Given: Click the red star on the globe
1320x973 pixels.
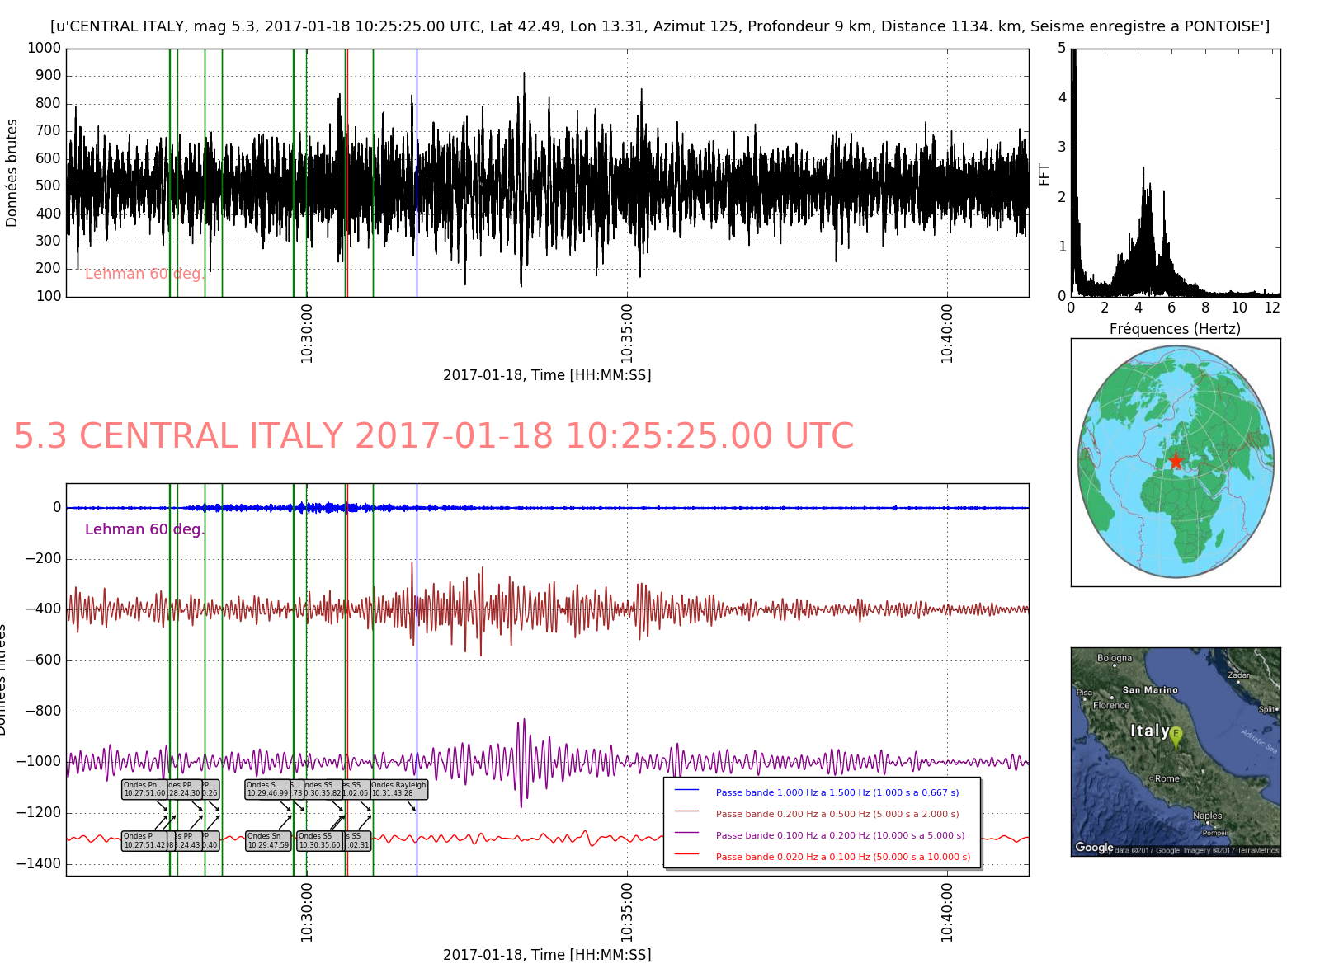Looking at the screenshot, I should (x=1176, y=460).
